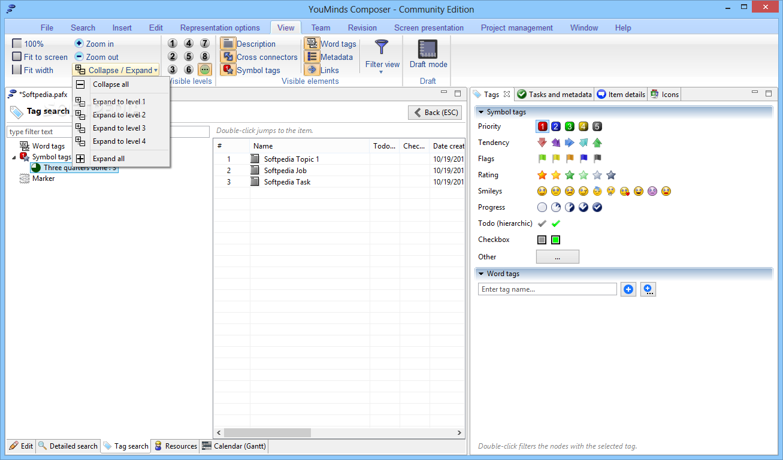
Task: Click the priority 1 red tag icon
Action: click(x=542, y=126)
